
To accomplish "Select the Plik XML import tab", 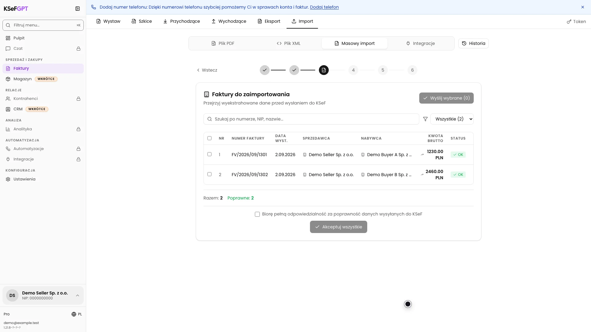I will point(288,43).
